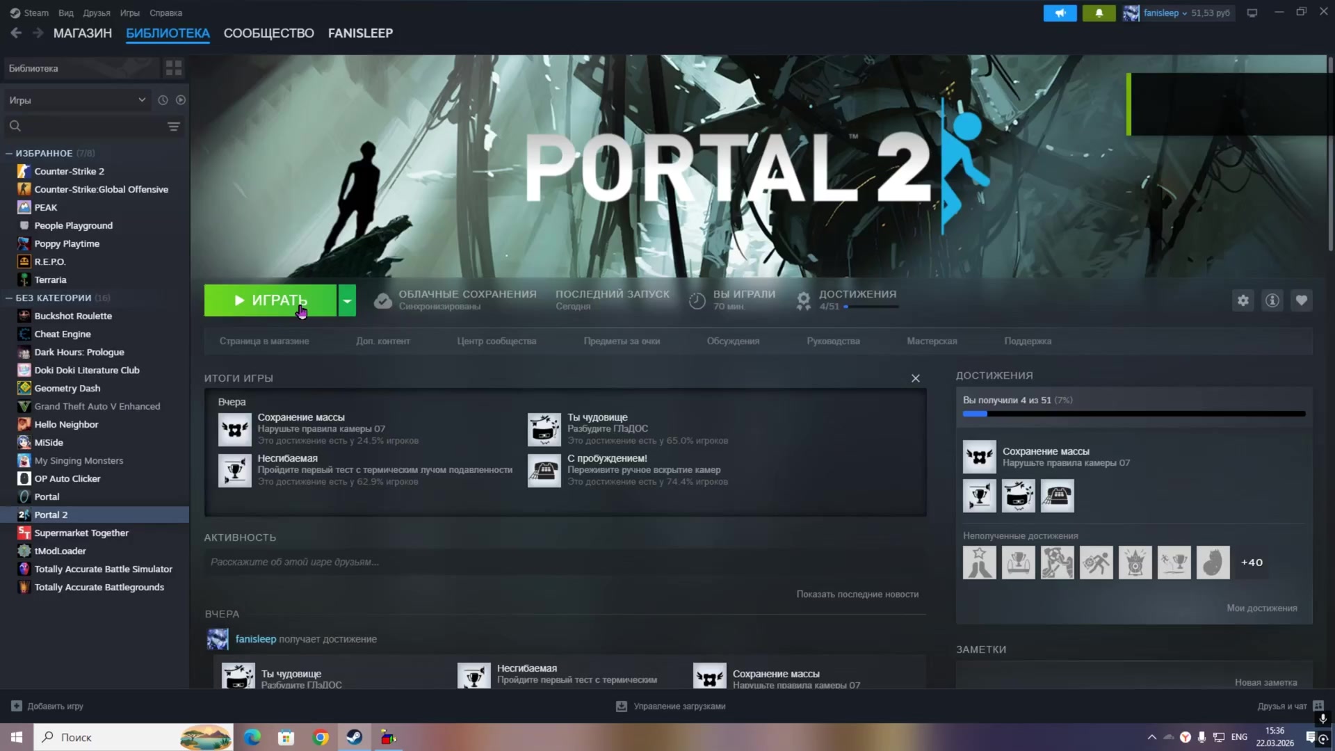
Task: Click Добавить игру at bottom left
Action: pos(47,706)
